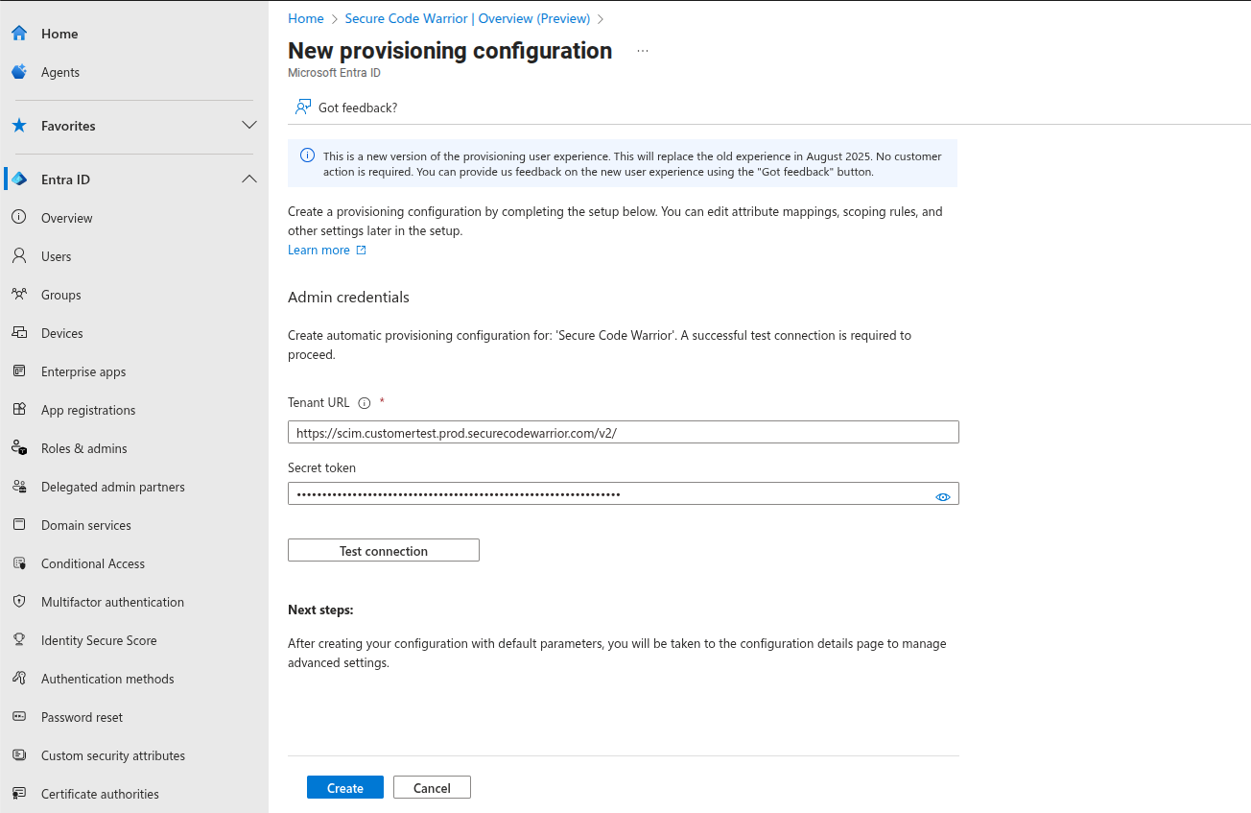Image resolution: width=1251 pixels, height=813 pixels.
Task: Click the Tenant URL info icon
Action: pyautogui.click(x=364, y=403)
